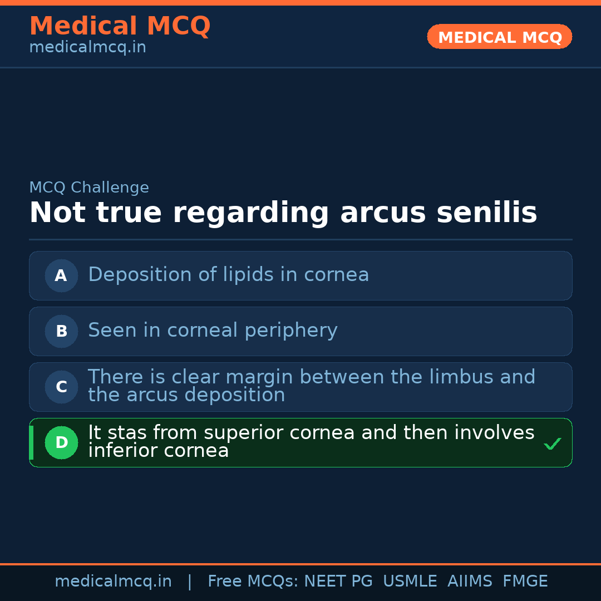This screenshot has width=601, height=601.
Task: Click the large orange Medical MCQ title
Action: click(x=120, y=26)
